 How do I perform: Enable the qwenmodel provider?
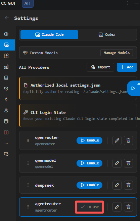coord(89,163)
